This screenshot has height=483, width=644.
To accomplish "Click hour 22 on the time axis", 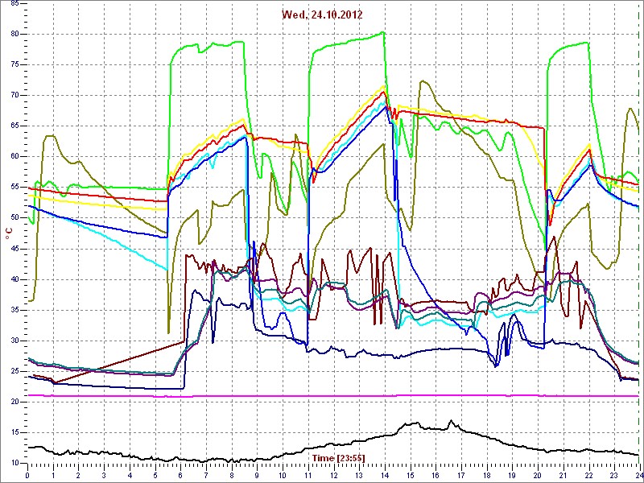I will point(588,476).
